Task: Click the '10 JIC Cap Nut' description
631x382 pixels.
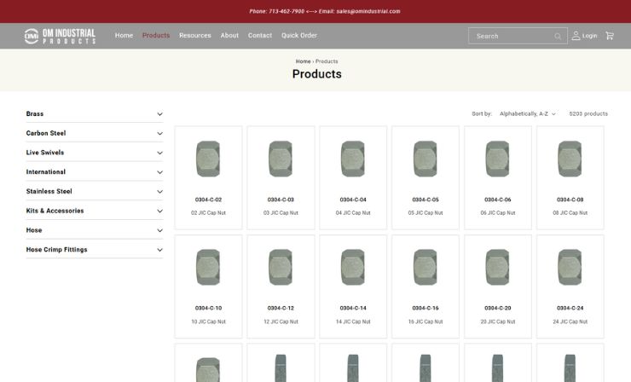Action: tap(208, 321)
